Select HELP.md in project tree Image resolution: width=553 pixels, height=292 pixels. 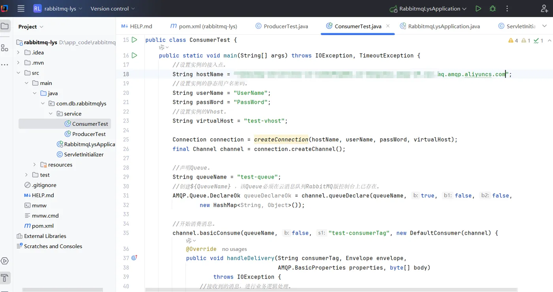(x=39, y=196)
